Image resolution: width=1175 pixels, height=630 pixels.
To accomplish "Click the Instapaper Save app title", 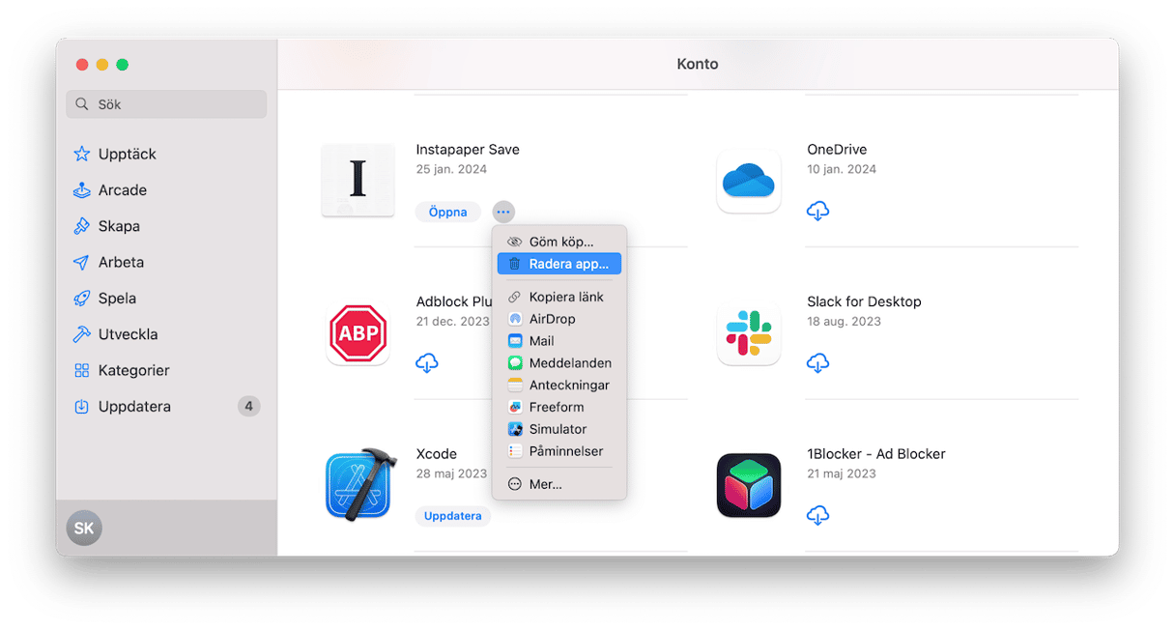I will pos(468,150).
